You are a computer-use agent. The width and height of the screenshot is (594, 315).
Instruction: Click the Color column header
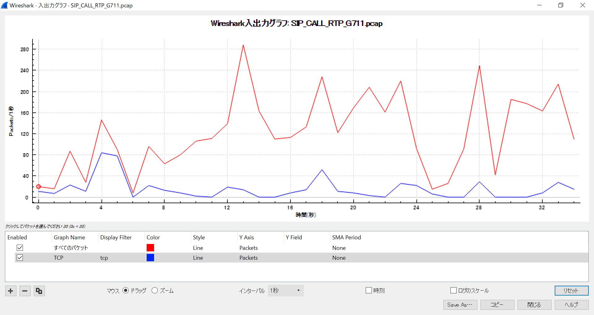[168, 237]
